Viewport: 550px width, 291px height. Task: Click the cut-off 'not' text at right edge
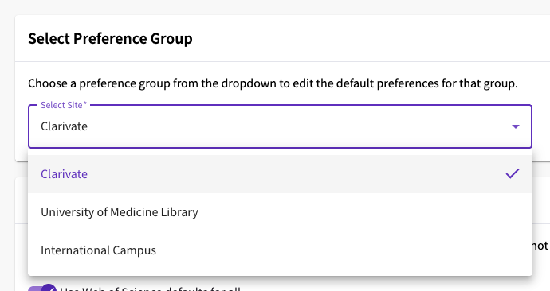tap(540, 246)
